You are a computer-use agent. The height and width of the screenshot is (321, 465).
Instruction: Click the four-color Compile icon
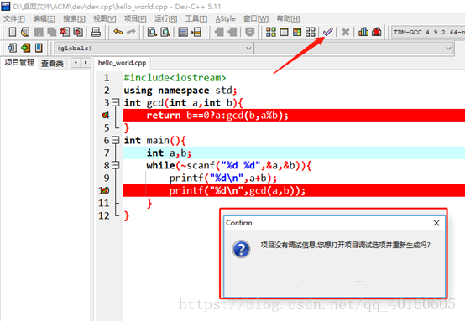click(x=271, y=32)
